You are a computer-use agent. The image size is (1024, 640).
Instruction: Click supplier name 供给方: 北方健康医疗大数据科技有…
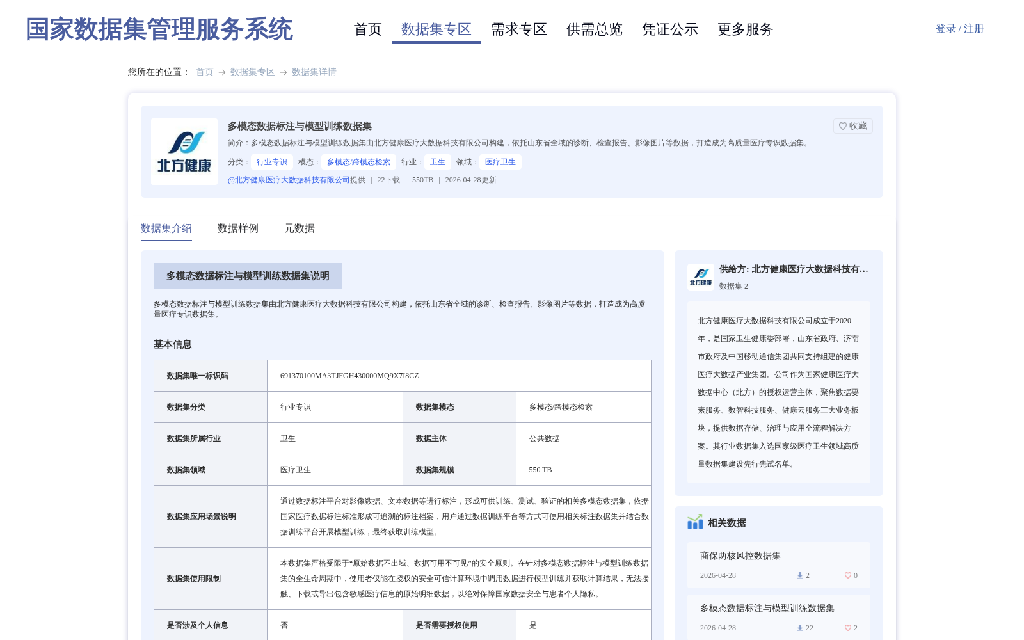(794, 269)
